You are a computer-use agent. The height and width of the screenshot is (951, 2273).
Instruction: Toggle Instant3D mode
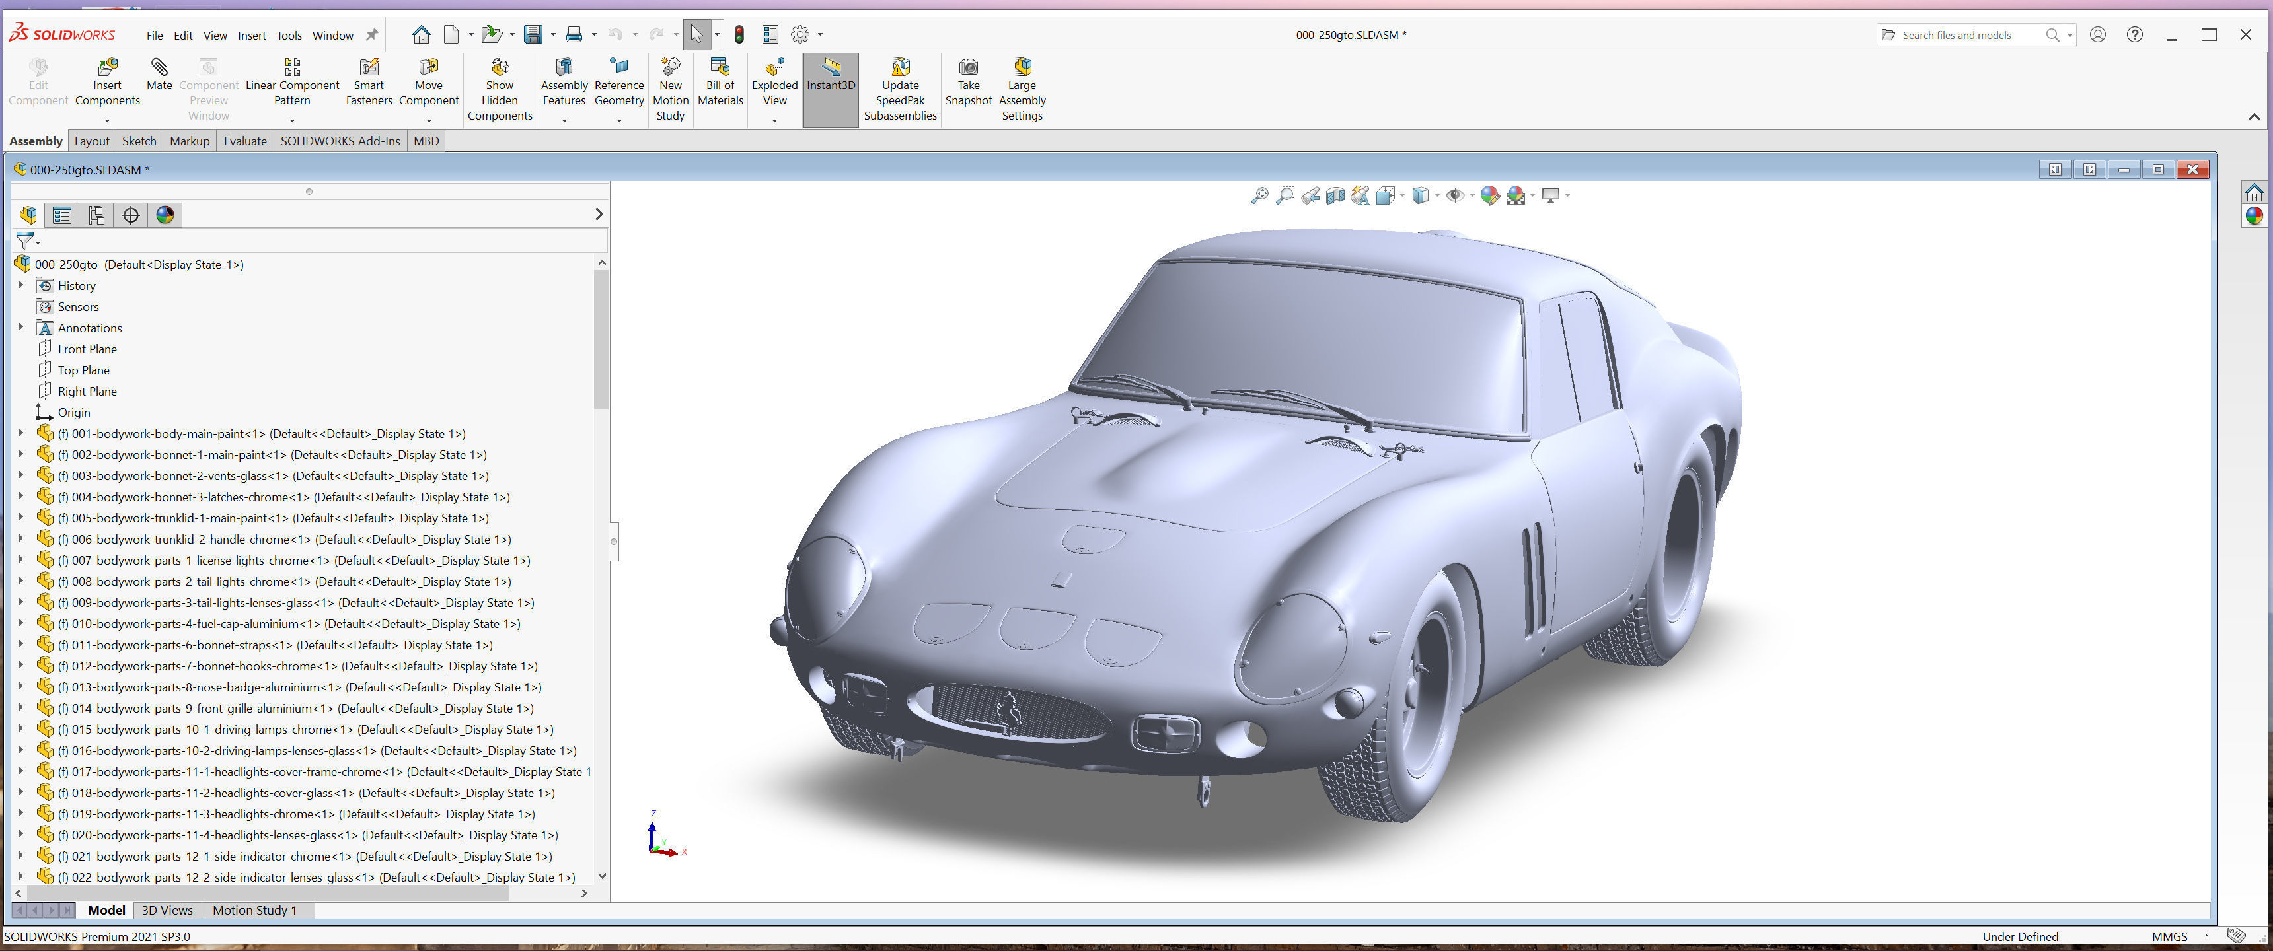831,90
